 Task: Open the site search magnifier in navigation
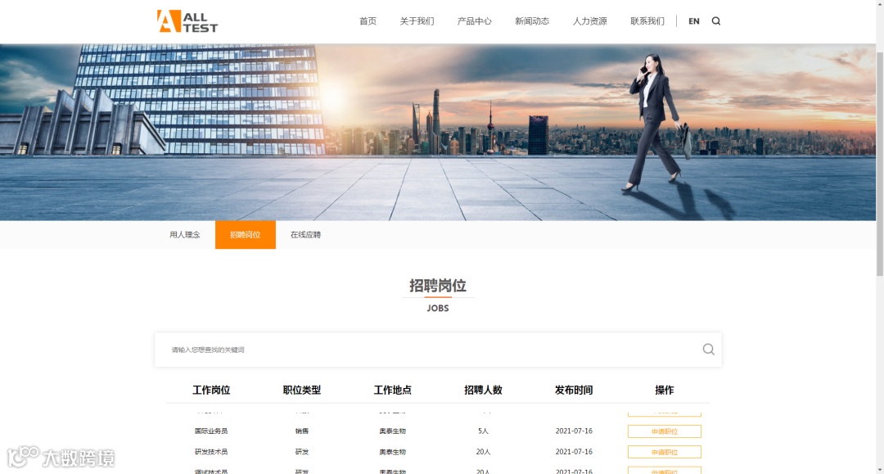click(716, 20)
